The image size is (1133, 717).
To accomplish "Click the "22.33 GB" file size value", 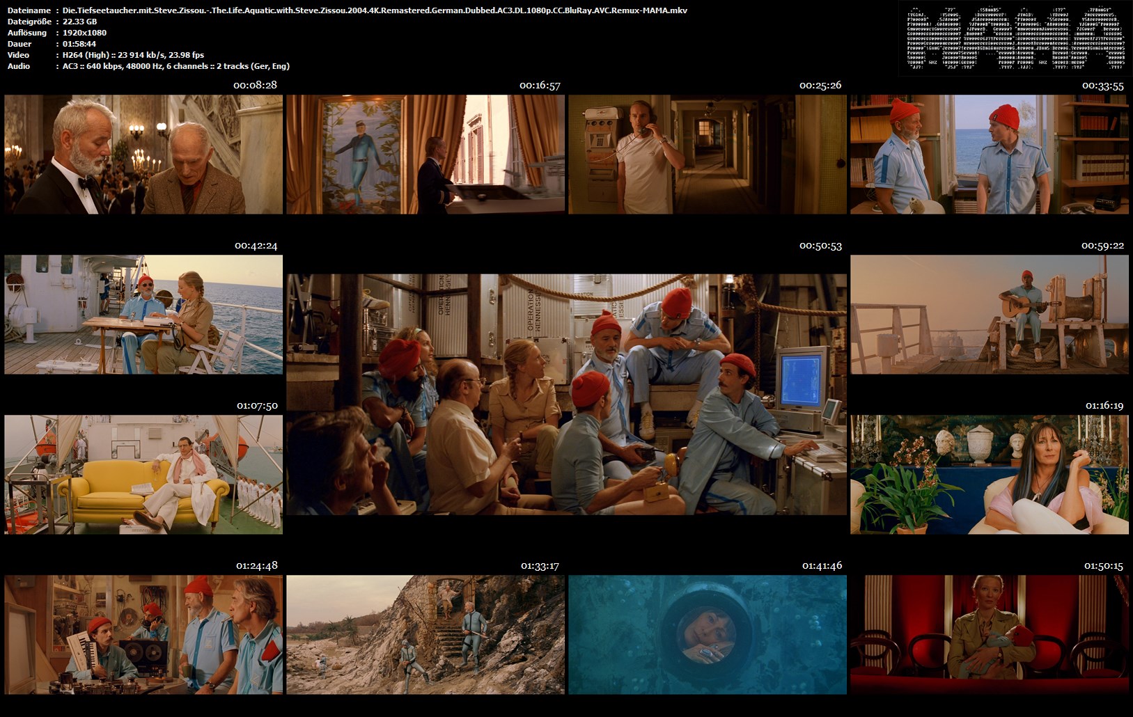I will (79, 22).
